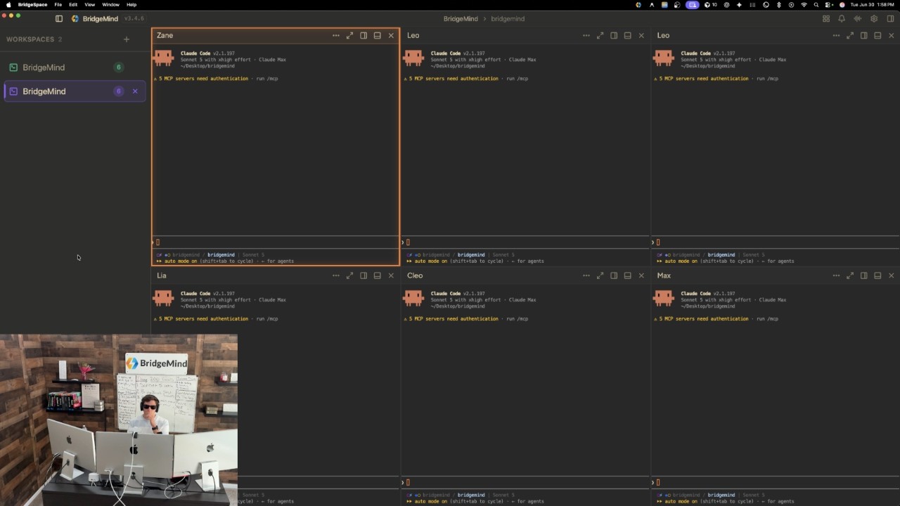Open more options menu in Max pane
The image size is (900, 506).
point(836,275)
